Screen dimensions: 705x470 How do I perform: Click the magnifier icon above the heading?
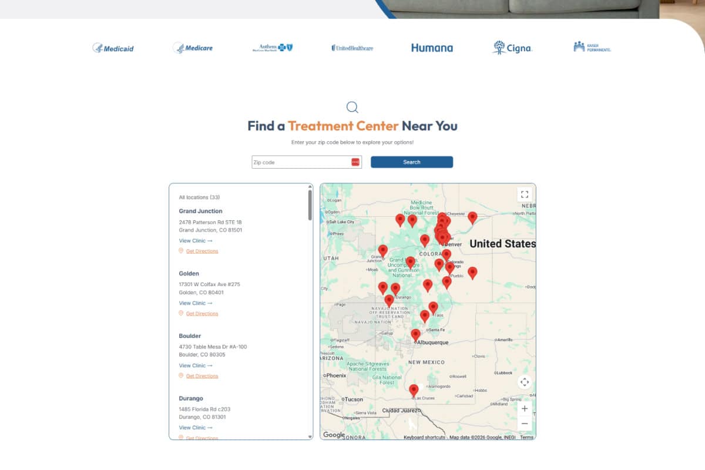pyautogui.click(x=352, y=107)
